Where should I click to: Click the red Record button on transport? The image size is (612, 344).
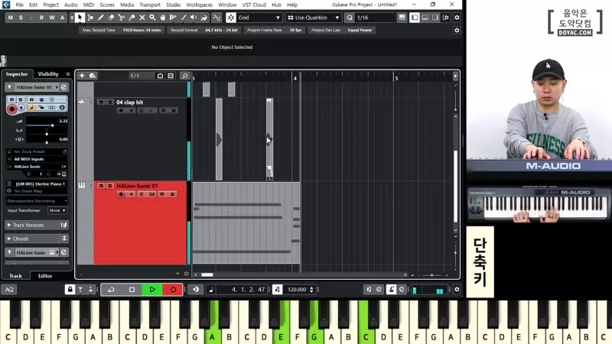173,290
